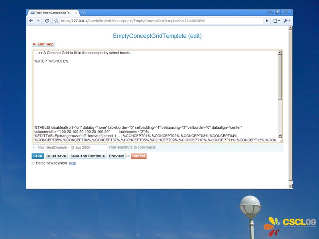Navigate back using the browser back arrow

32,20
